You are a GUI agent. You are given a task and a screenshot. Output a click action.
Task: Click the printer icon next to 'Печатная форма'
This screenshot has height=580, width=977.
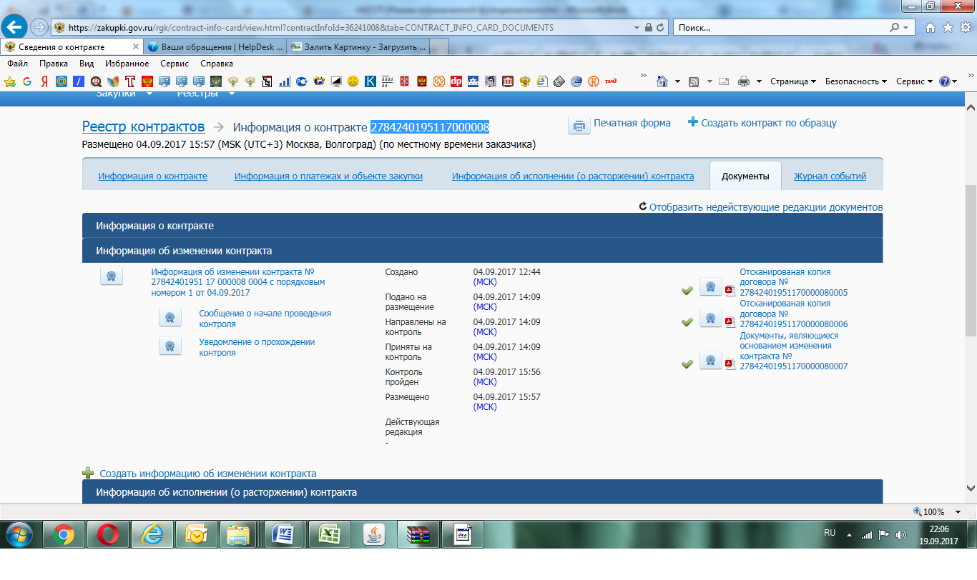[579, 125]
